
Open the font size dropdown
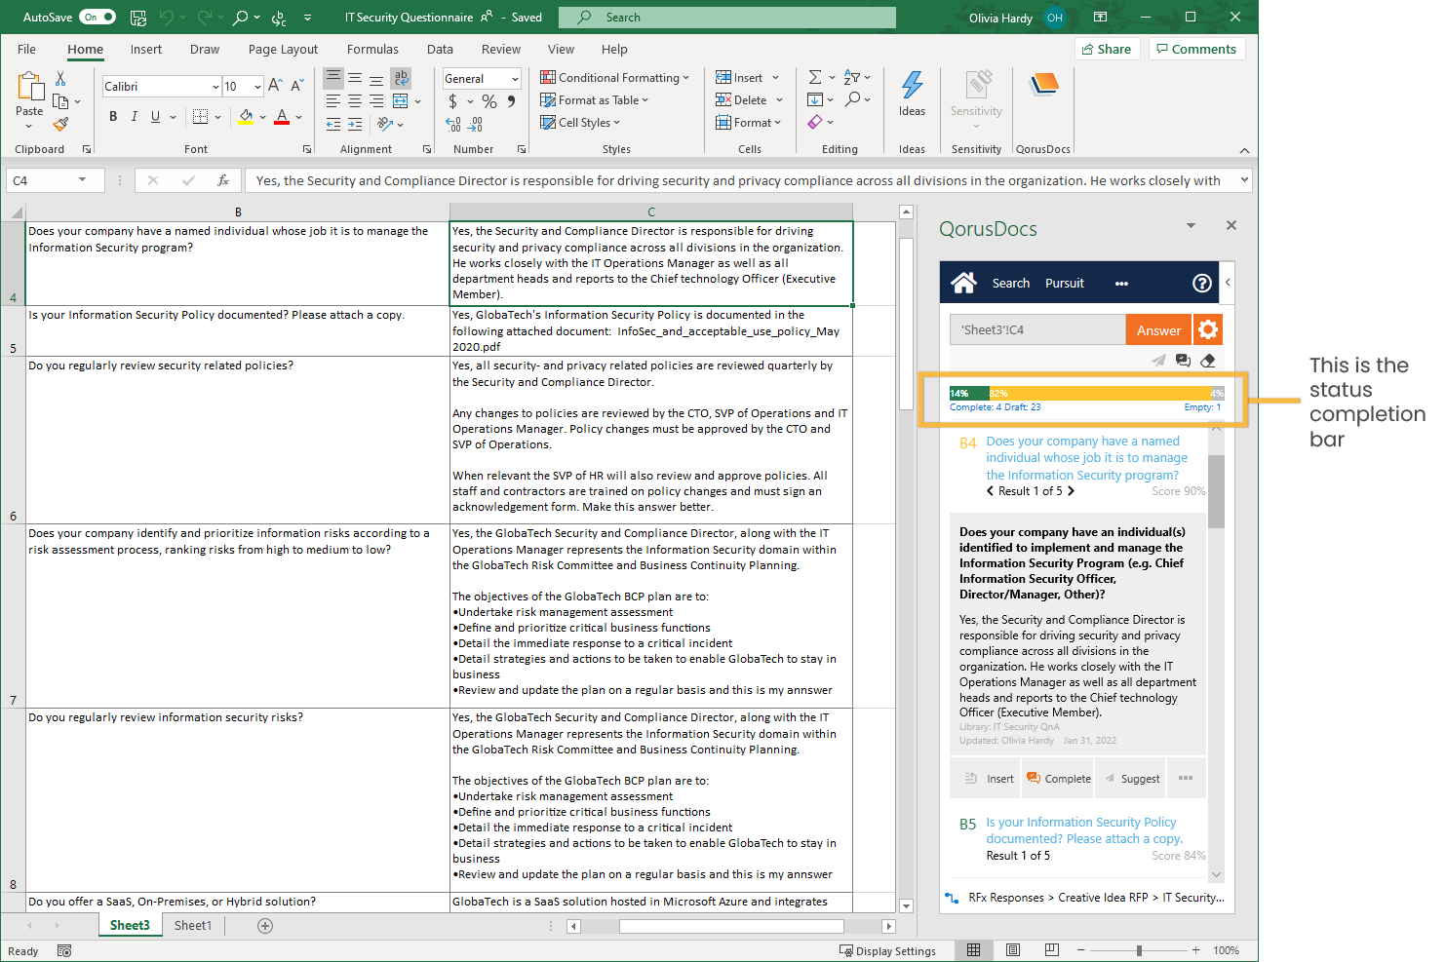pos(257,87)
